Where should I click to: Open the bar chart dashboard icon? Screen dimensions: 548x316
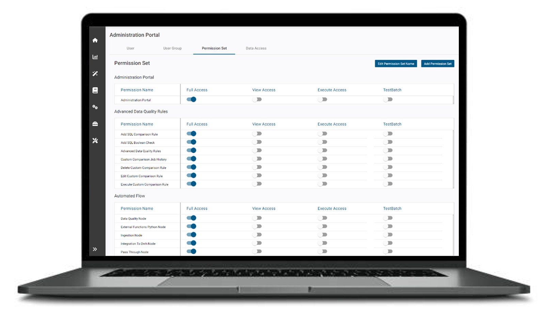(x=95, y=57)
